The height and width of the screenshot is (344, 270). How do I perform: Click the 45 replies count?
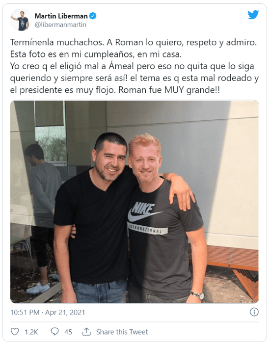[68, 332]
